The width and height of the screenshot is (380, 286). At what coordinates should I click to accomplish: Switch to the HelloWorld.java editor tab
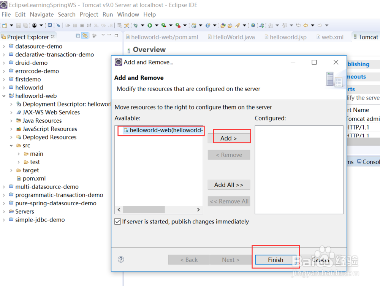[x=231, y=37]
